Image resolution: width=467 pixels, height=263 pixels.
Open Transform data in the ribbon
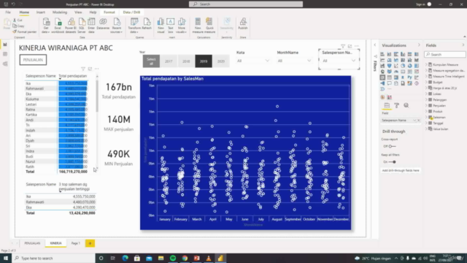point(134,25)
